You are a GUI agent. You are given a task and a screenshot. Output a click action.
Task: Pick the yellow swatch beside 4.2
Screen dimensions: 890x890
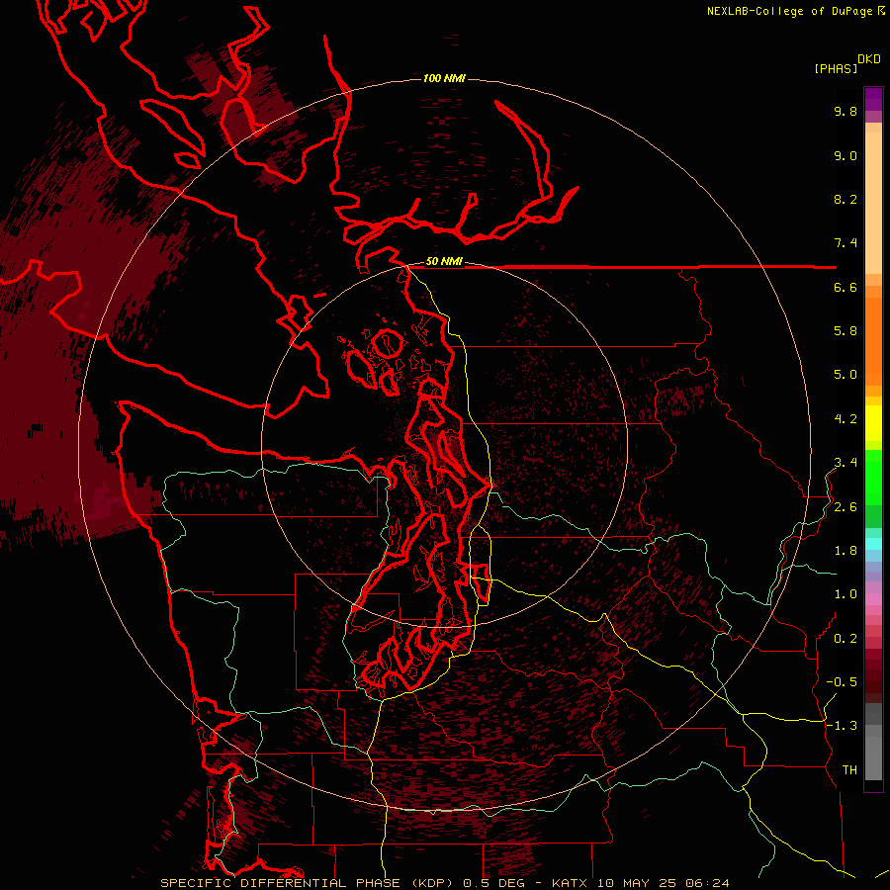(x=873, y=423)
